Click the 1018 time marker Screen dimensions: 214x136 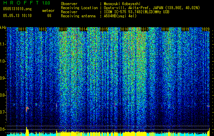tap(165, 29)
